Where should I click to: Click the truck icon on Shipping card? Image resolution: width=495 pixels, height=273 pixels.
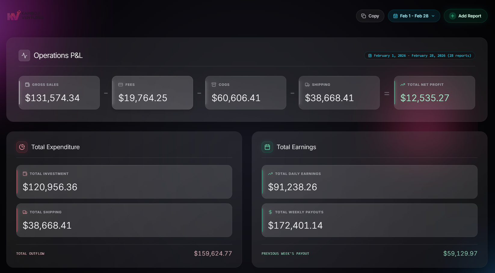tap(307, 85)
